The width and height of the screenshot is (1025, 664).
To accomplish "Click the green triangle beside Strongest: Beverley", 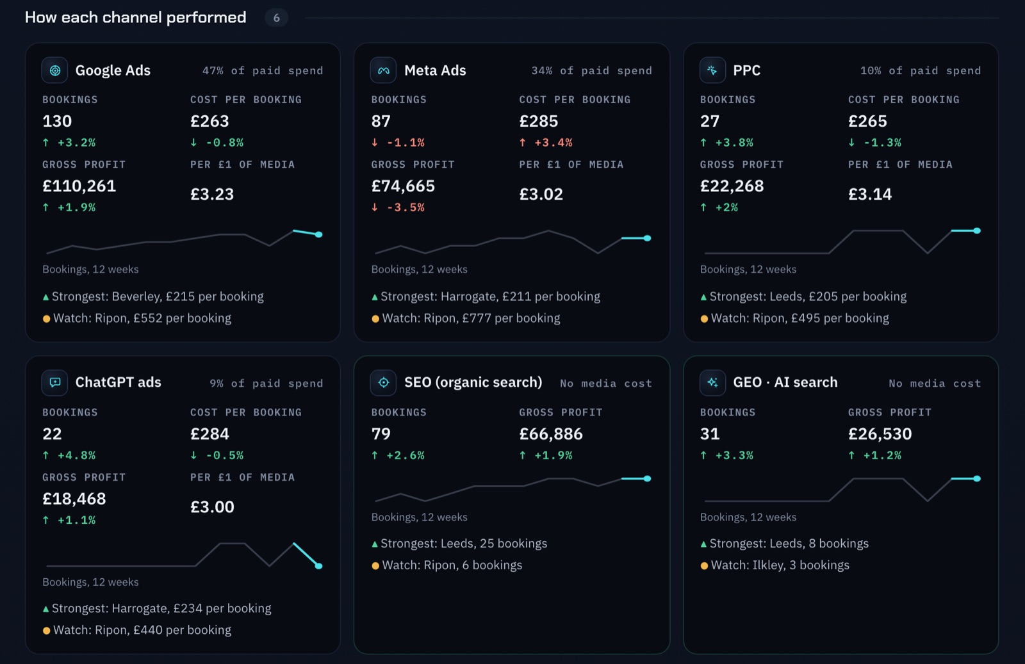I will click(x=45, y=297).
